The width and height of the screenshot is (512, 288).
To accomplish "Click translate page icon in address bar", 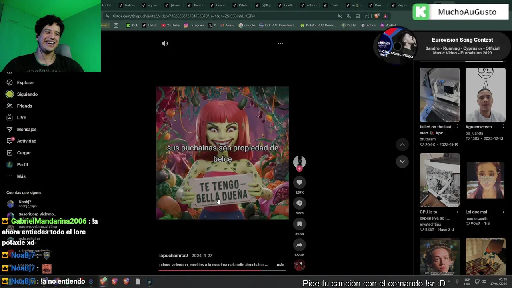I will point(349,16).
